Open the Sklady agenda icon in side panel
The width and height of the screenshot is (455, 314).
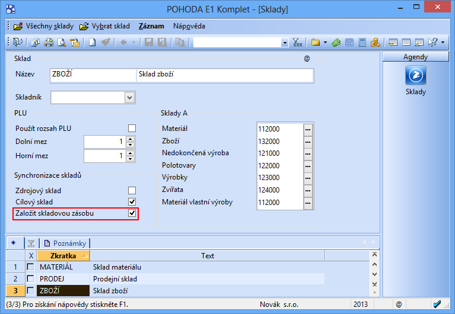pyautogui.click(x=415, y=75)
